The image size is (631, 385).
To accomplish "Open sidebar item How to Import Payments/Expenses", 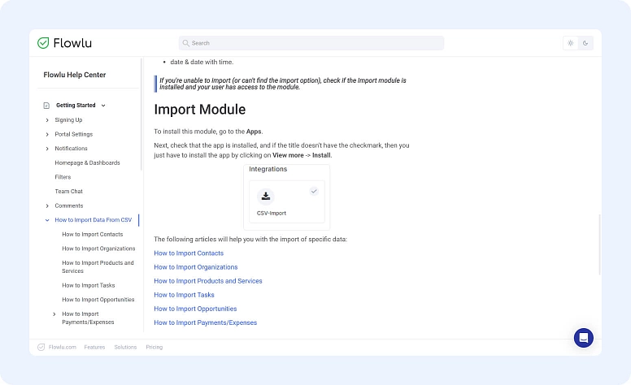I will point(88,318).
